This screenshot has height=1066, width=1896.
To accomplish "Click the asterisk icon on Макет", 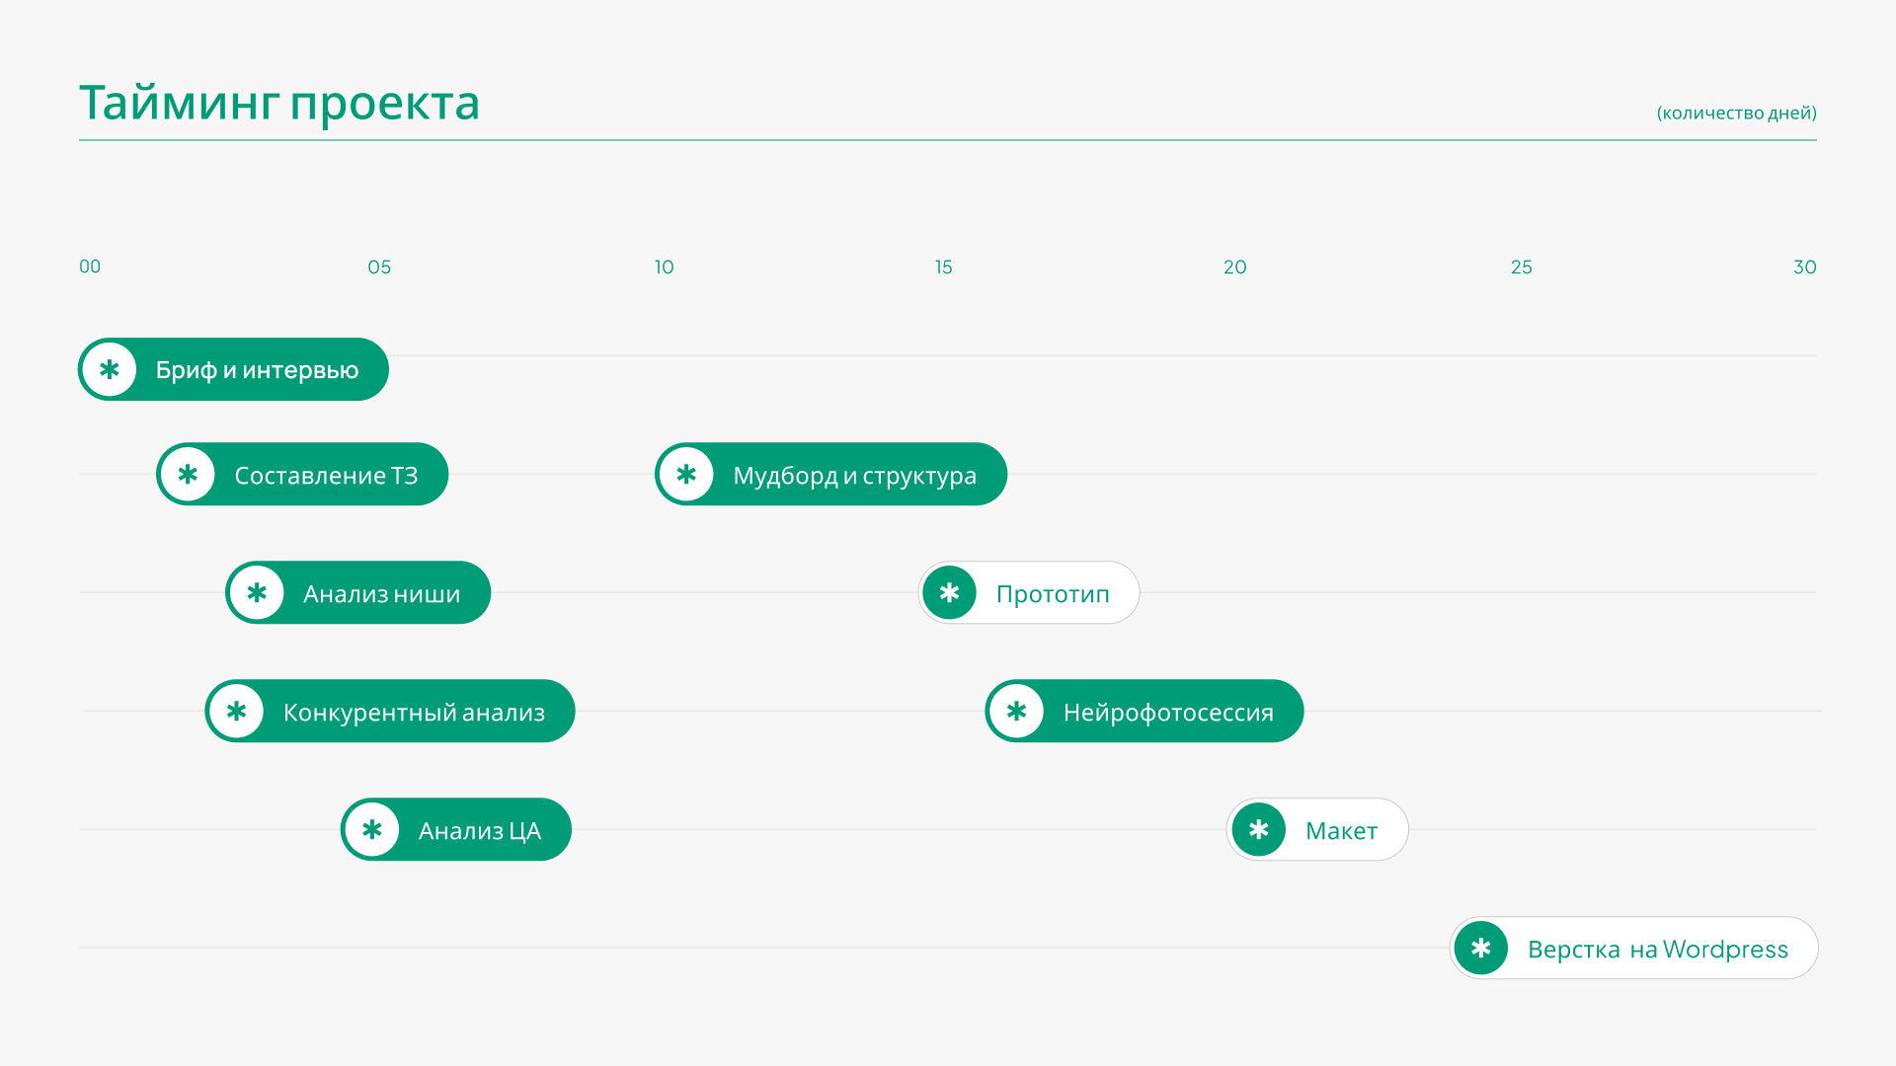I will [x=1258, y=830].
